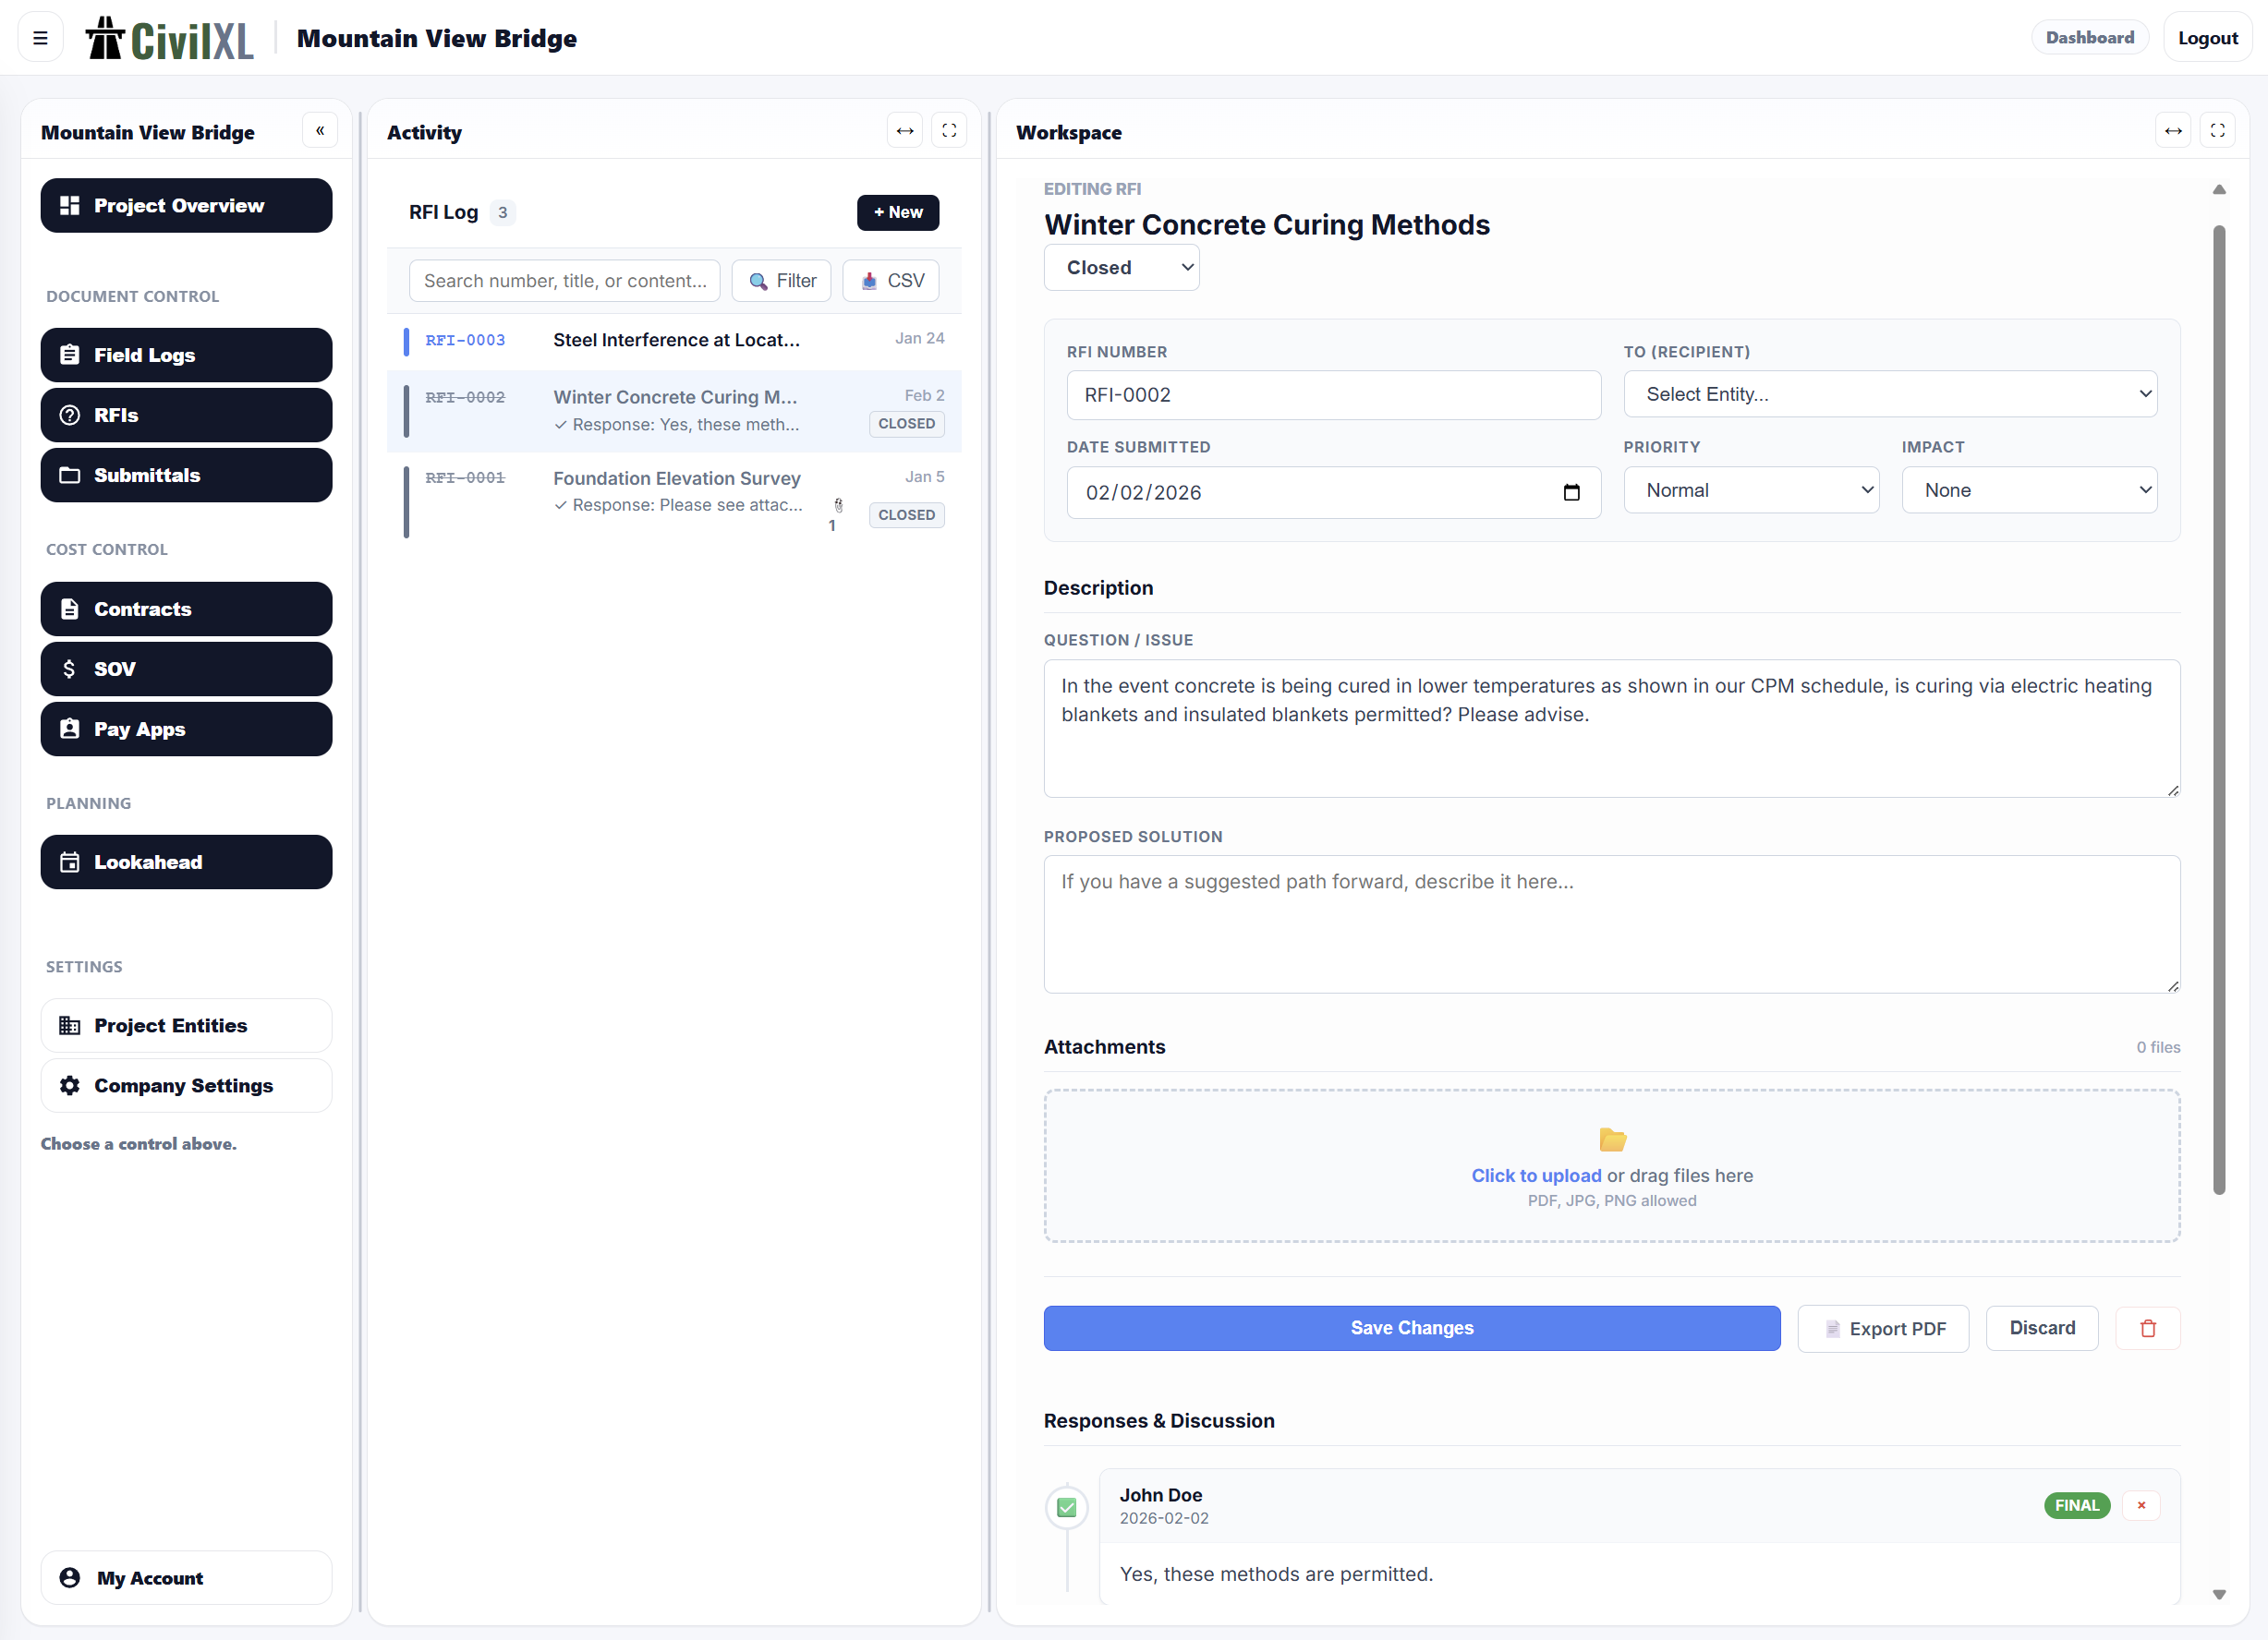
Task: Open My Account settings
Action: click(x=186, y=1577)
